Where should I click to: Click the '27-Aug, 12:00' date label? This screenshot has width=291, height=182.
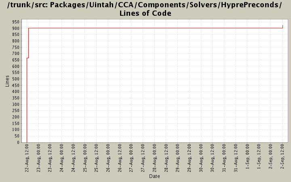point(143,158)
